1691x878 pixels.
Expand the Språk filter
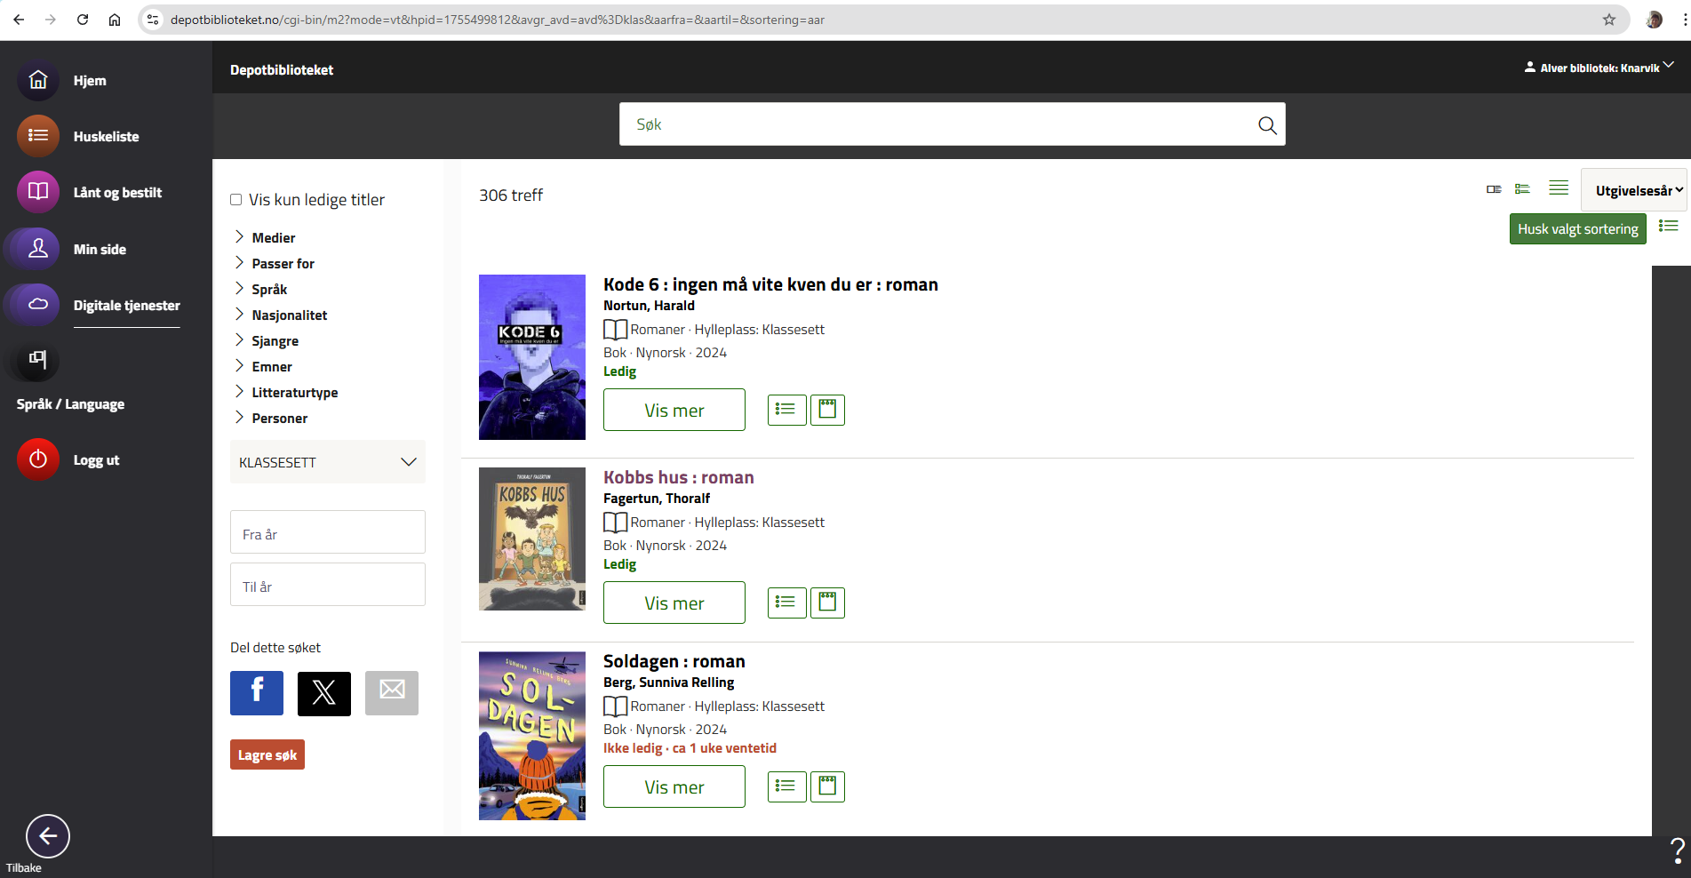click(260, 289)
